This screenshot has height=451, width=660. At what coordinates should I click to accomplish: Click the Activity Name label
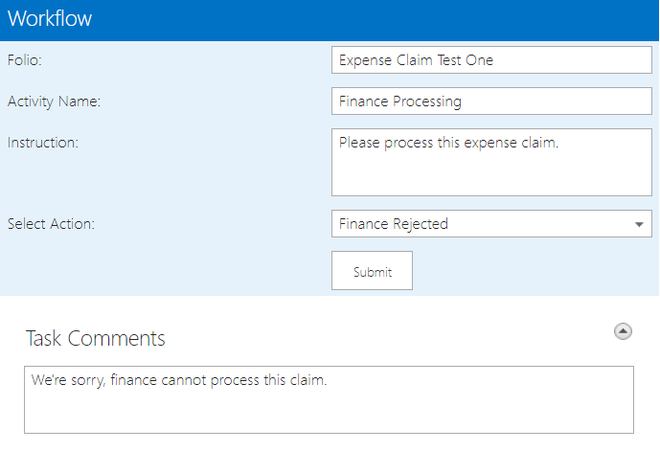54,101
